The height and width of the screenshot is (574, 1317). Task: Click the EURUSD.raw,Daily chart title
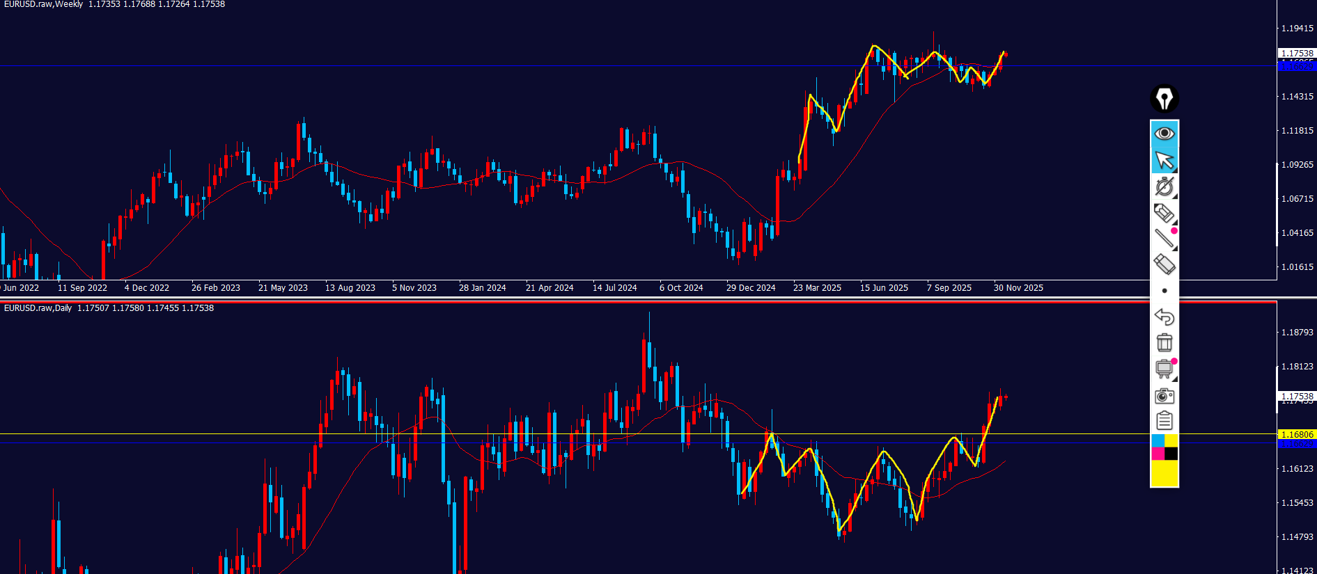coord(38,308)
